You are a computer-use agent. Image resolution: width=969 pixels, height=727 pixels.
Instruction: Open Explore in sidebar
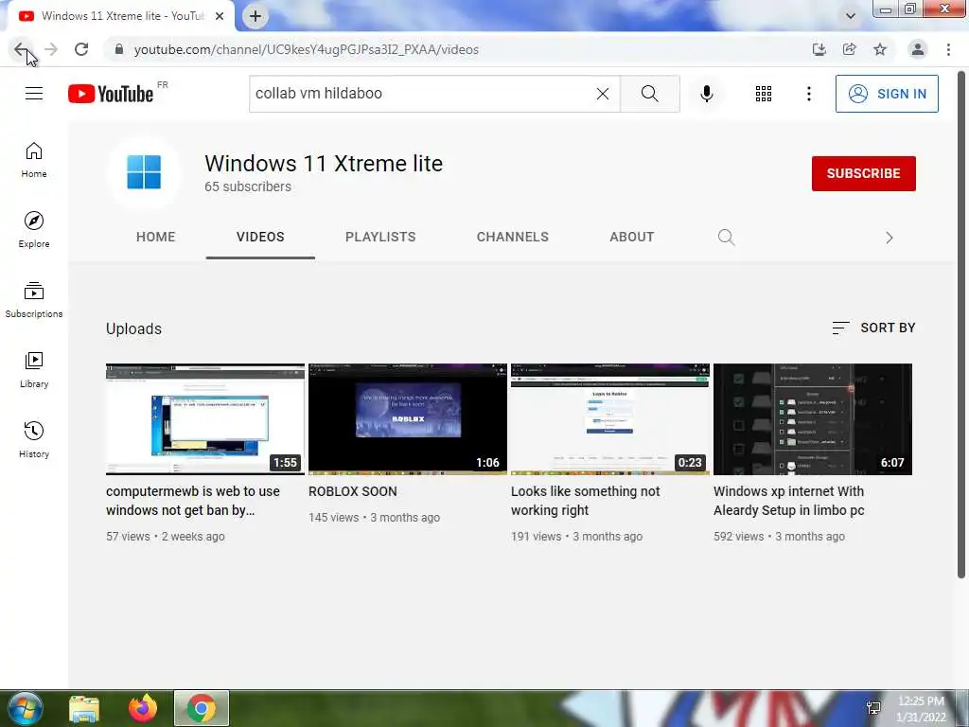34,230
